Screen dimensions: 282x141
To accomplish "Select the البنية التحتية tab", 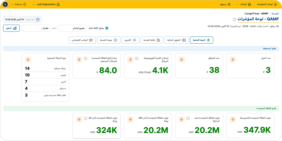I will point(202,40).
